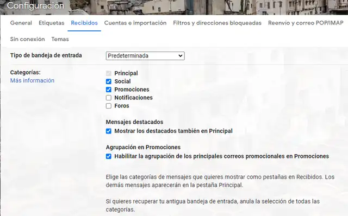The image size is (348, 216).
Task: Uncheck the Social category checkbox
Action: click(109, 81)
